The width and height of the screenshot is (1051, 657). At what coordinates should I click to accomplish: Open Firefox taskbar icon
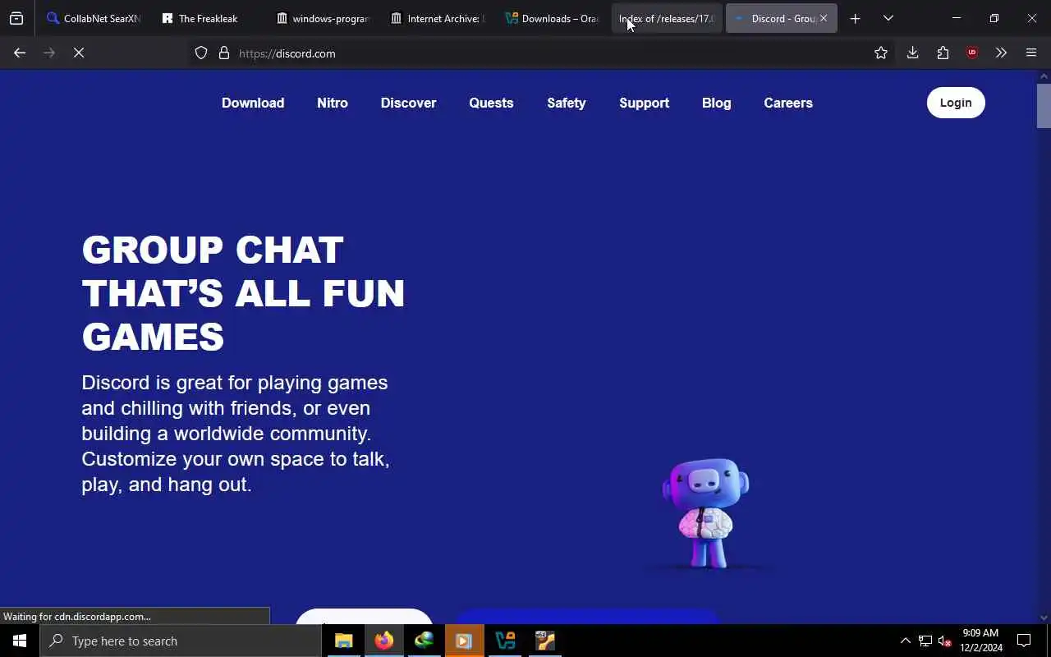coord(383,641)
